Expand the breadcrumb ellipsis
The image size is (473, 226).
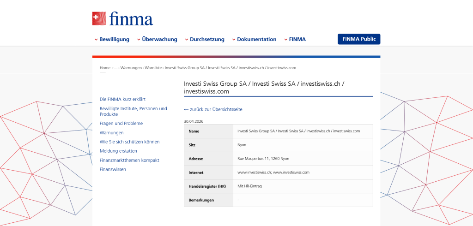pos(116,68)
